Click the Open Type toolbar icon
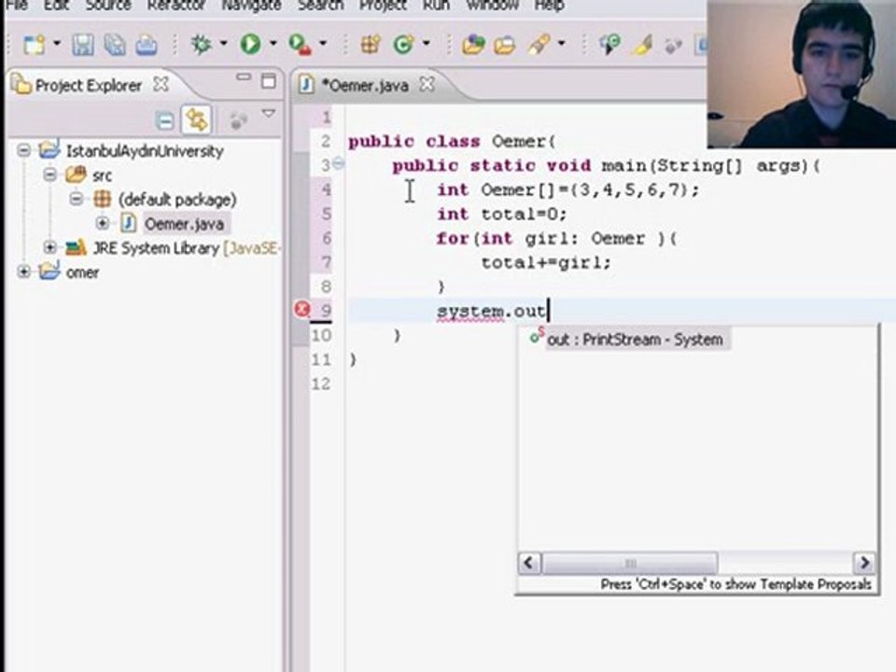The height and width of the screenshot is (672, 896). coord(473,44)
